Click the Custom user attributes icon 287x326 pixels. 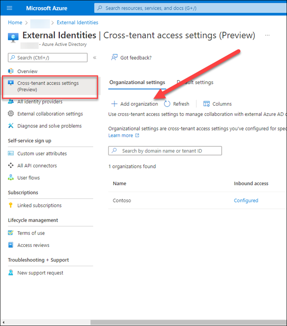(11, 154)
